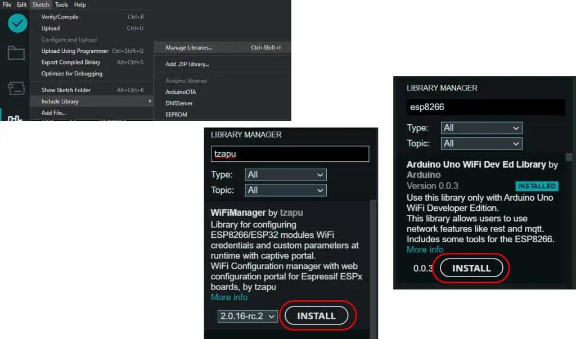Open the Boards Manager sidebar icon
The image size is (576, 339).
pos(16,88)
